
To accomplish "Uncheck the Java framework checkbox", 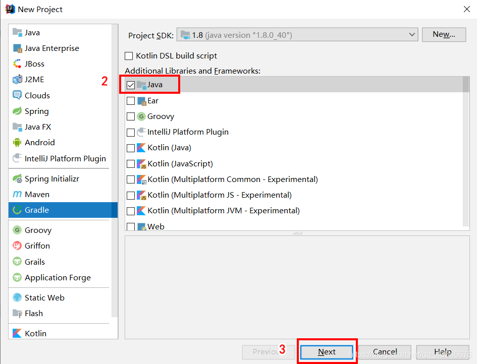I will (x=131, y=85).
